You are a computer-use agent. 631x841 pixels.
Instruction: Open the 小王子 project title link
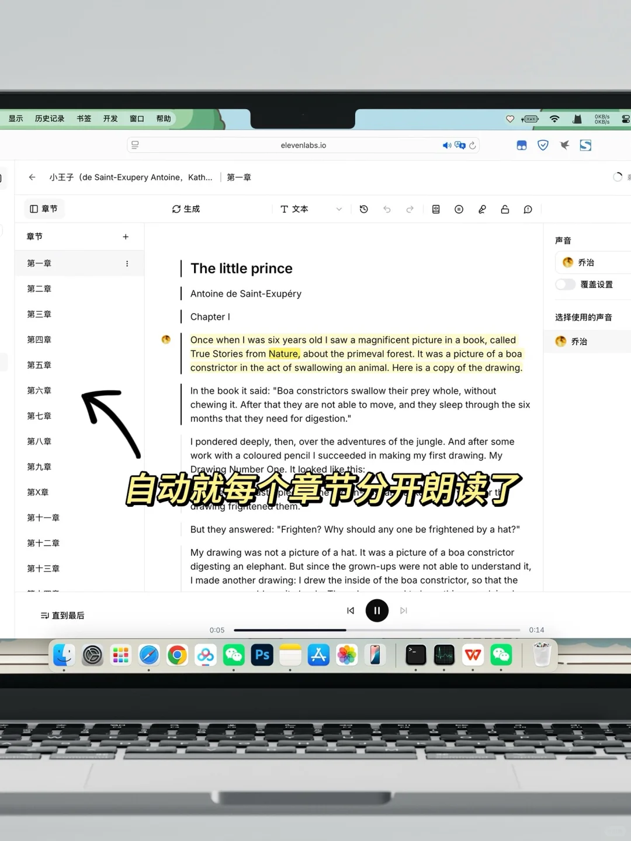click(131, 177)
